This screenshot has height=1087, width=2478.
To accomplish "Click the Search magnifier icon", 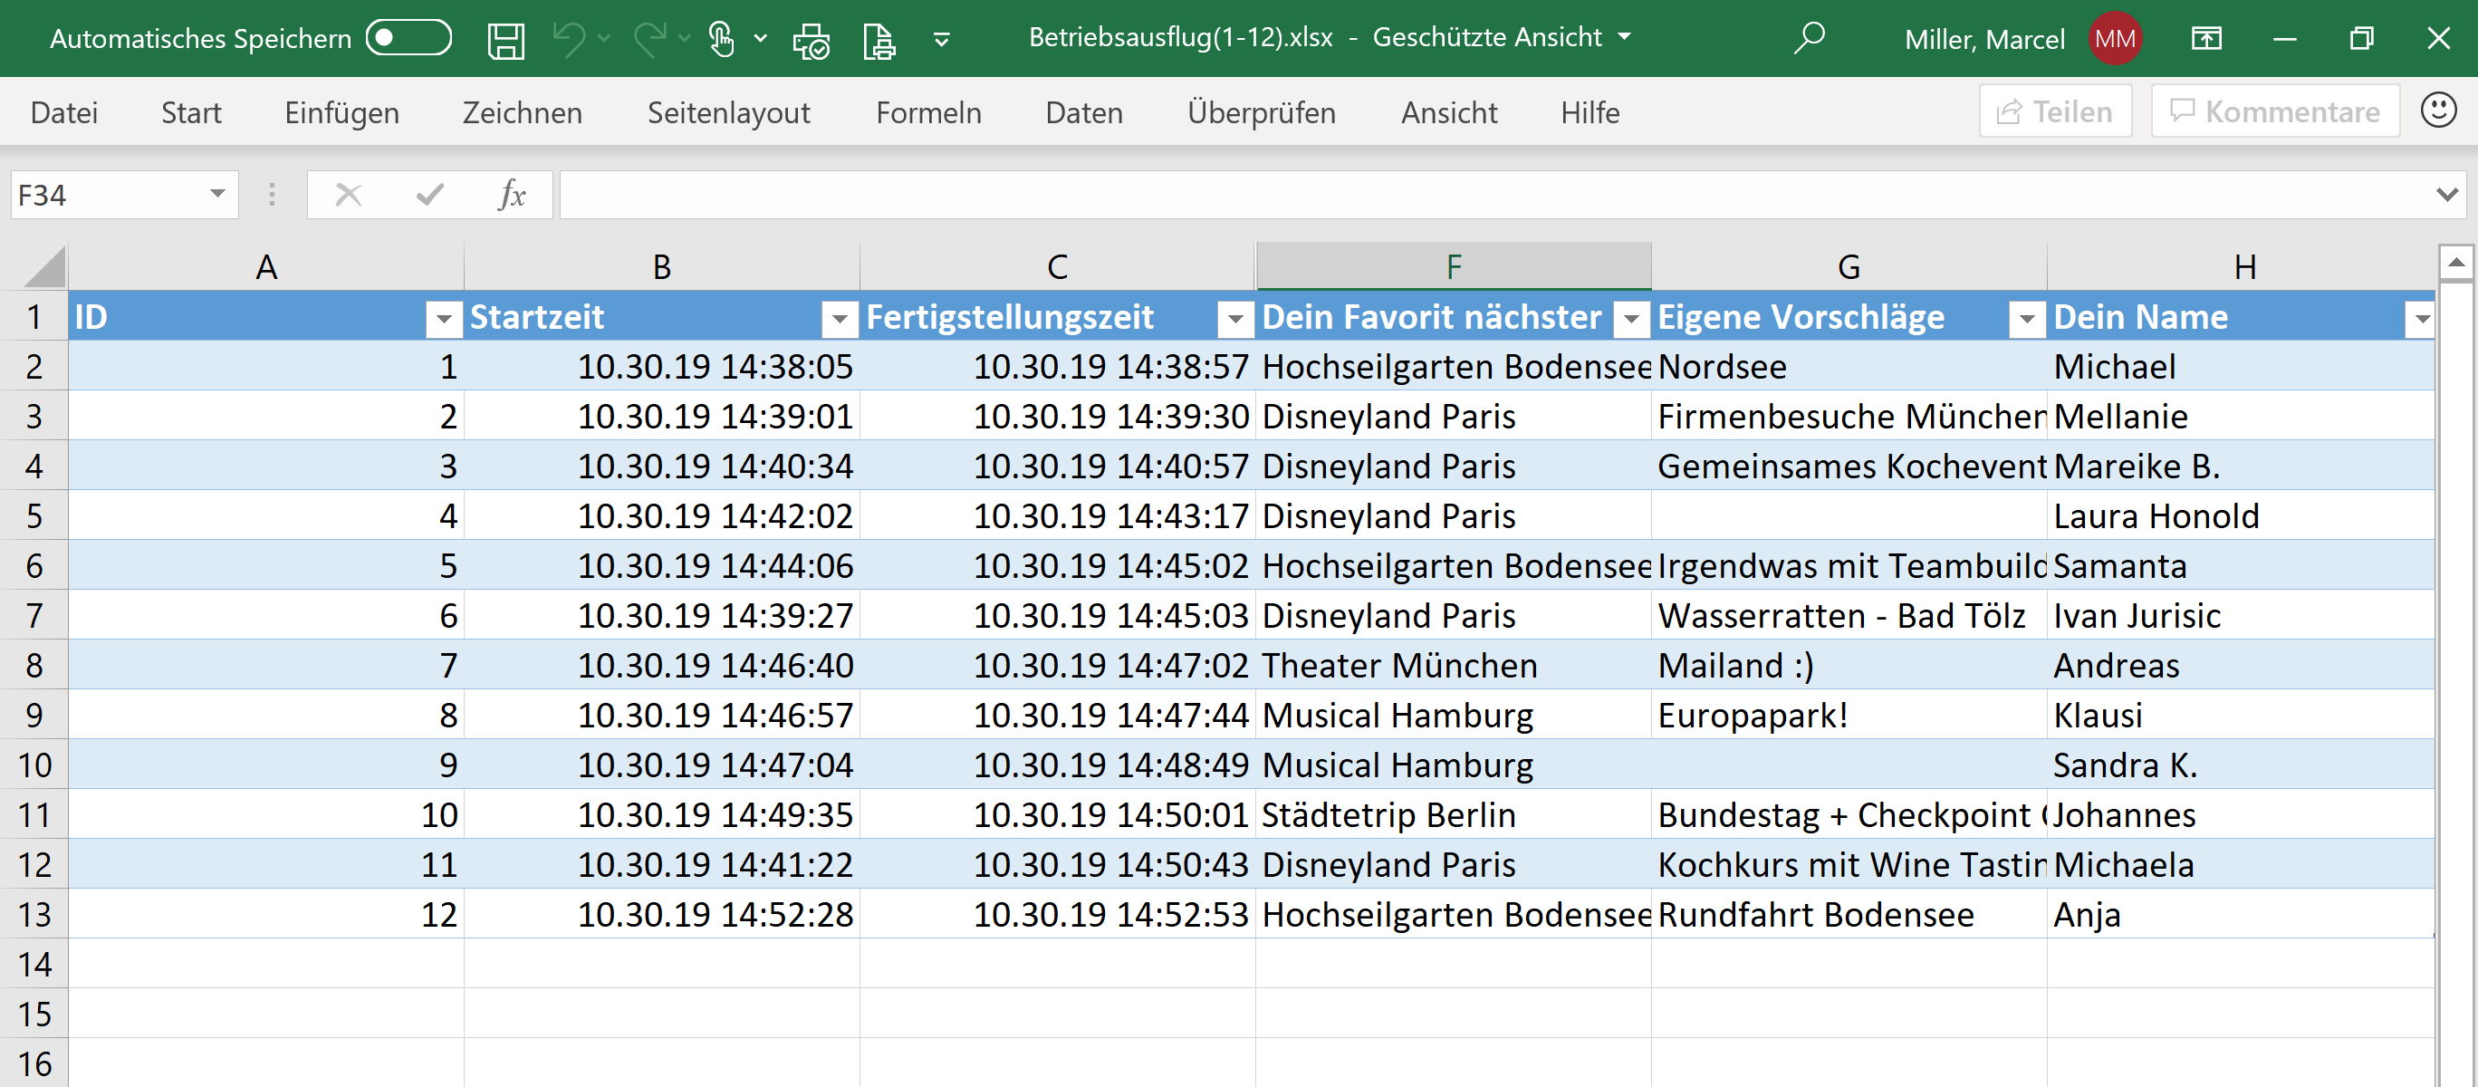I will [x=1810, y=38].
